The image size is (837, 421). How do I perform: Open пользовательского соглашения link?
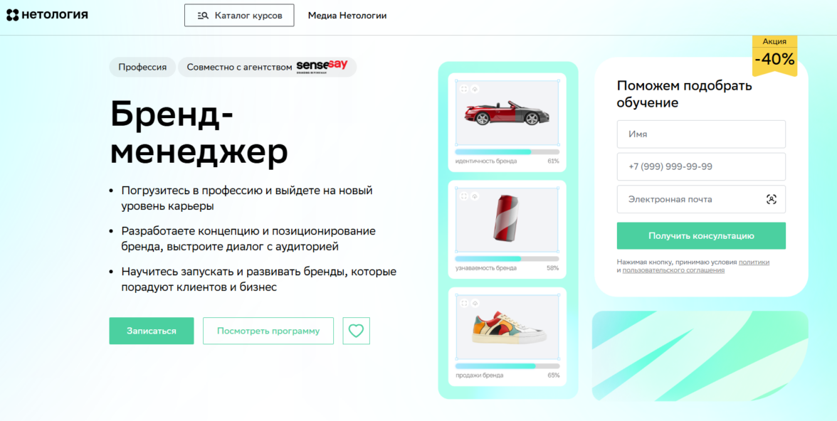[673, 270]
